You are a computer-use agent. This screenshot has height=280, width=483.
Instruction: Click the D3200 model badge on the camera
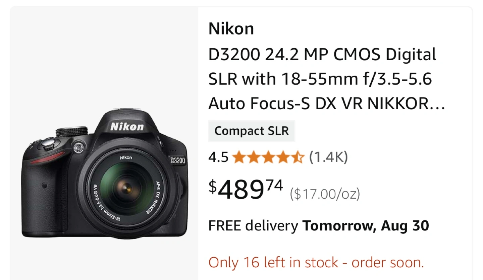pyautogui.click(x=177, y=160)
